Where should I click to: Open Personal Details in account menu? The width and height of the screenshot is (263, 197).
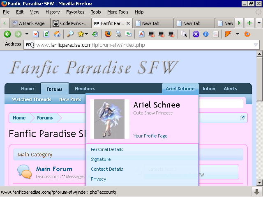(x=107, y=149)
